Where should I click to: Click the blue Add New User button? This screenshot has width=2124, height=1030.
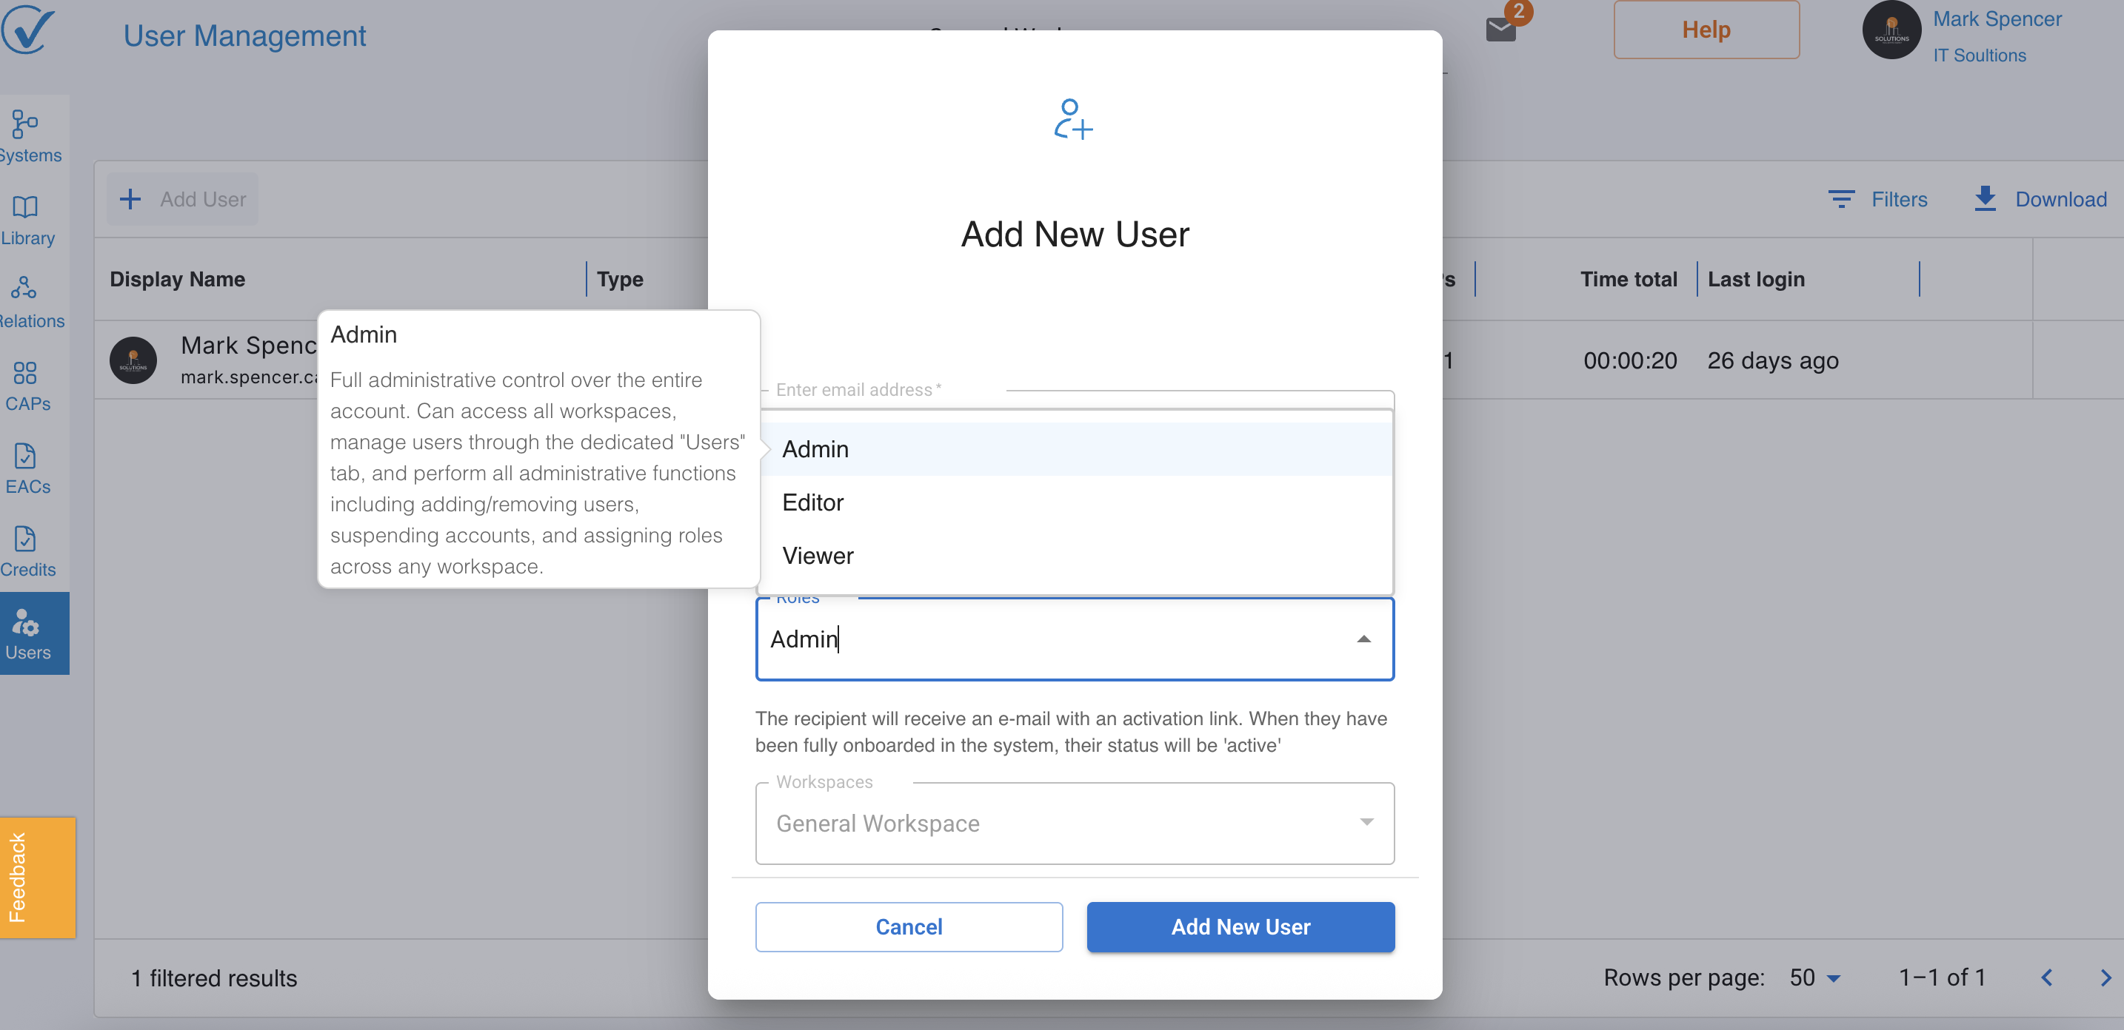[1240, 927]
